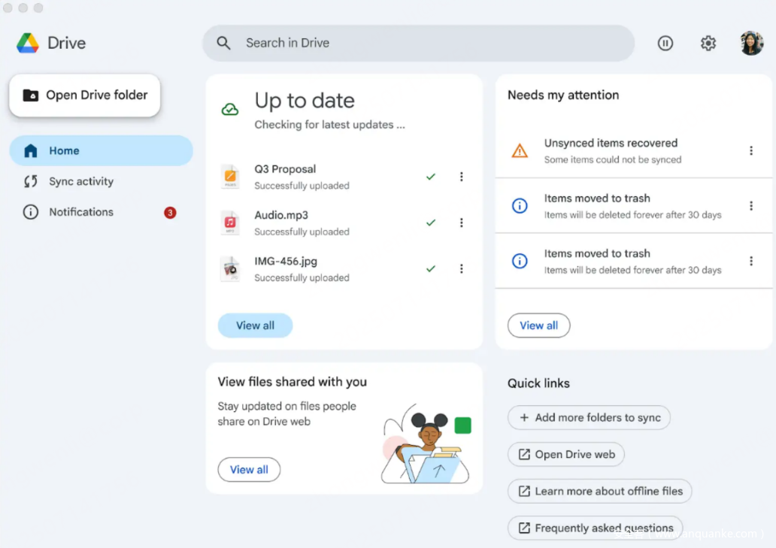Viewport: 776px width, 548px height.
Task: Expand options menu for Unsynced items recovered
Action: pyautogui.click(x=750, y=151)
